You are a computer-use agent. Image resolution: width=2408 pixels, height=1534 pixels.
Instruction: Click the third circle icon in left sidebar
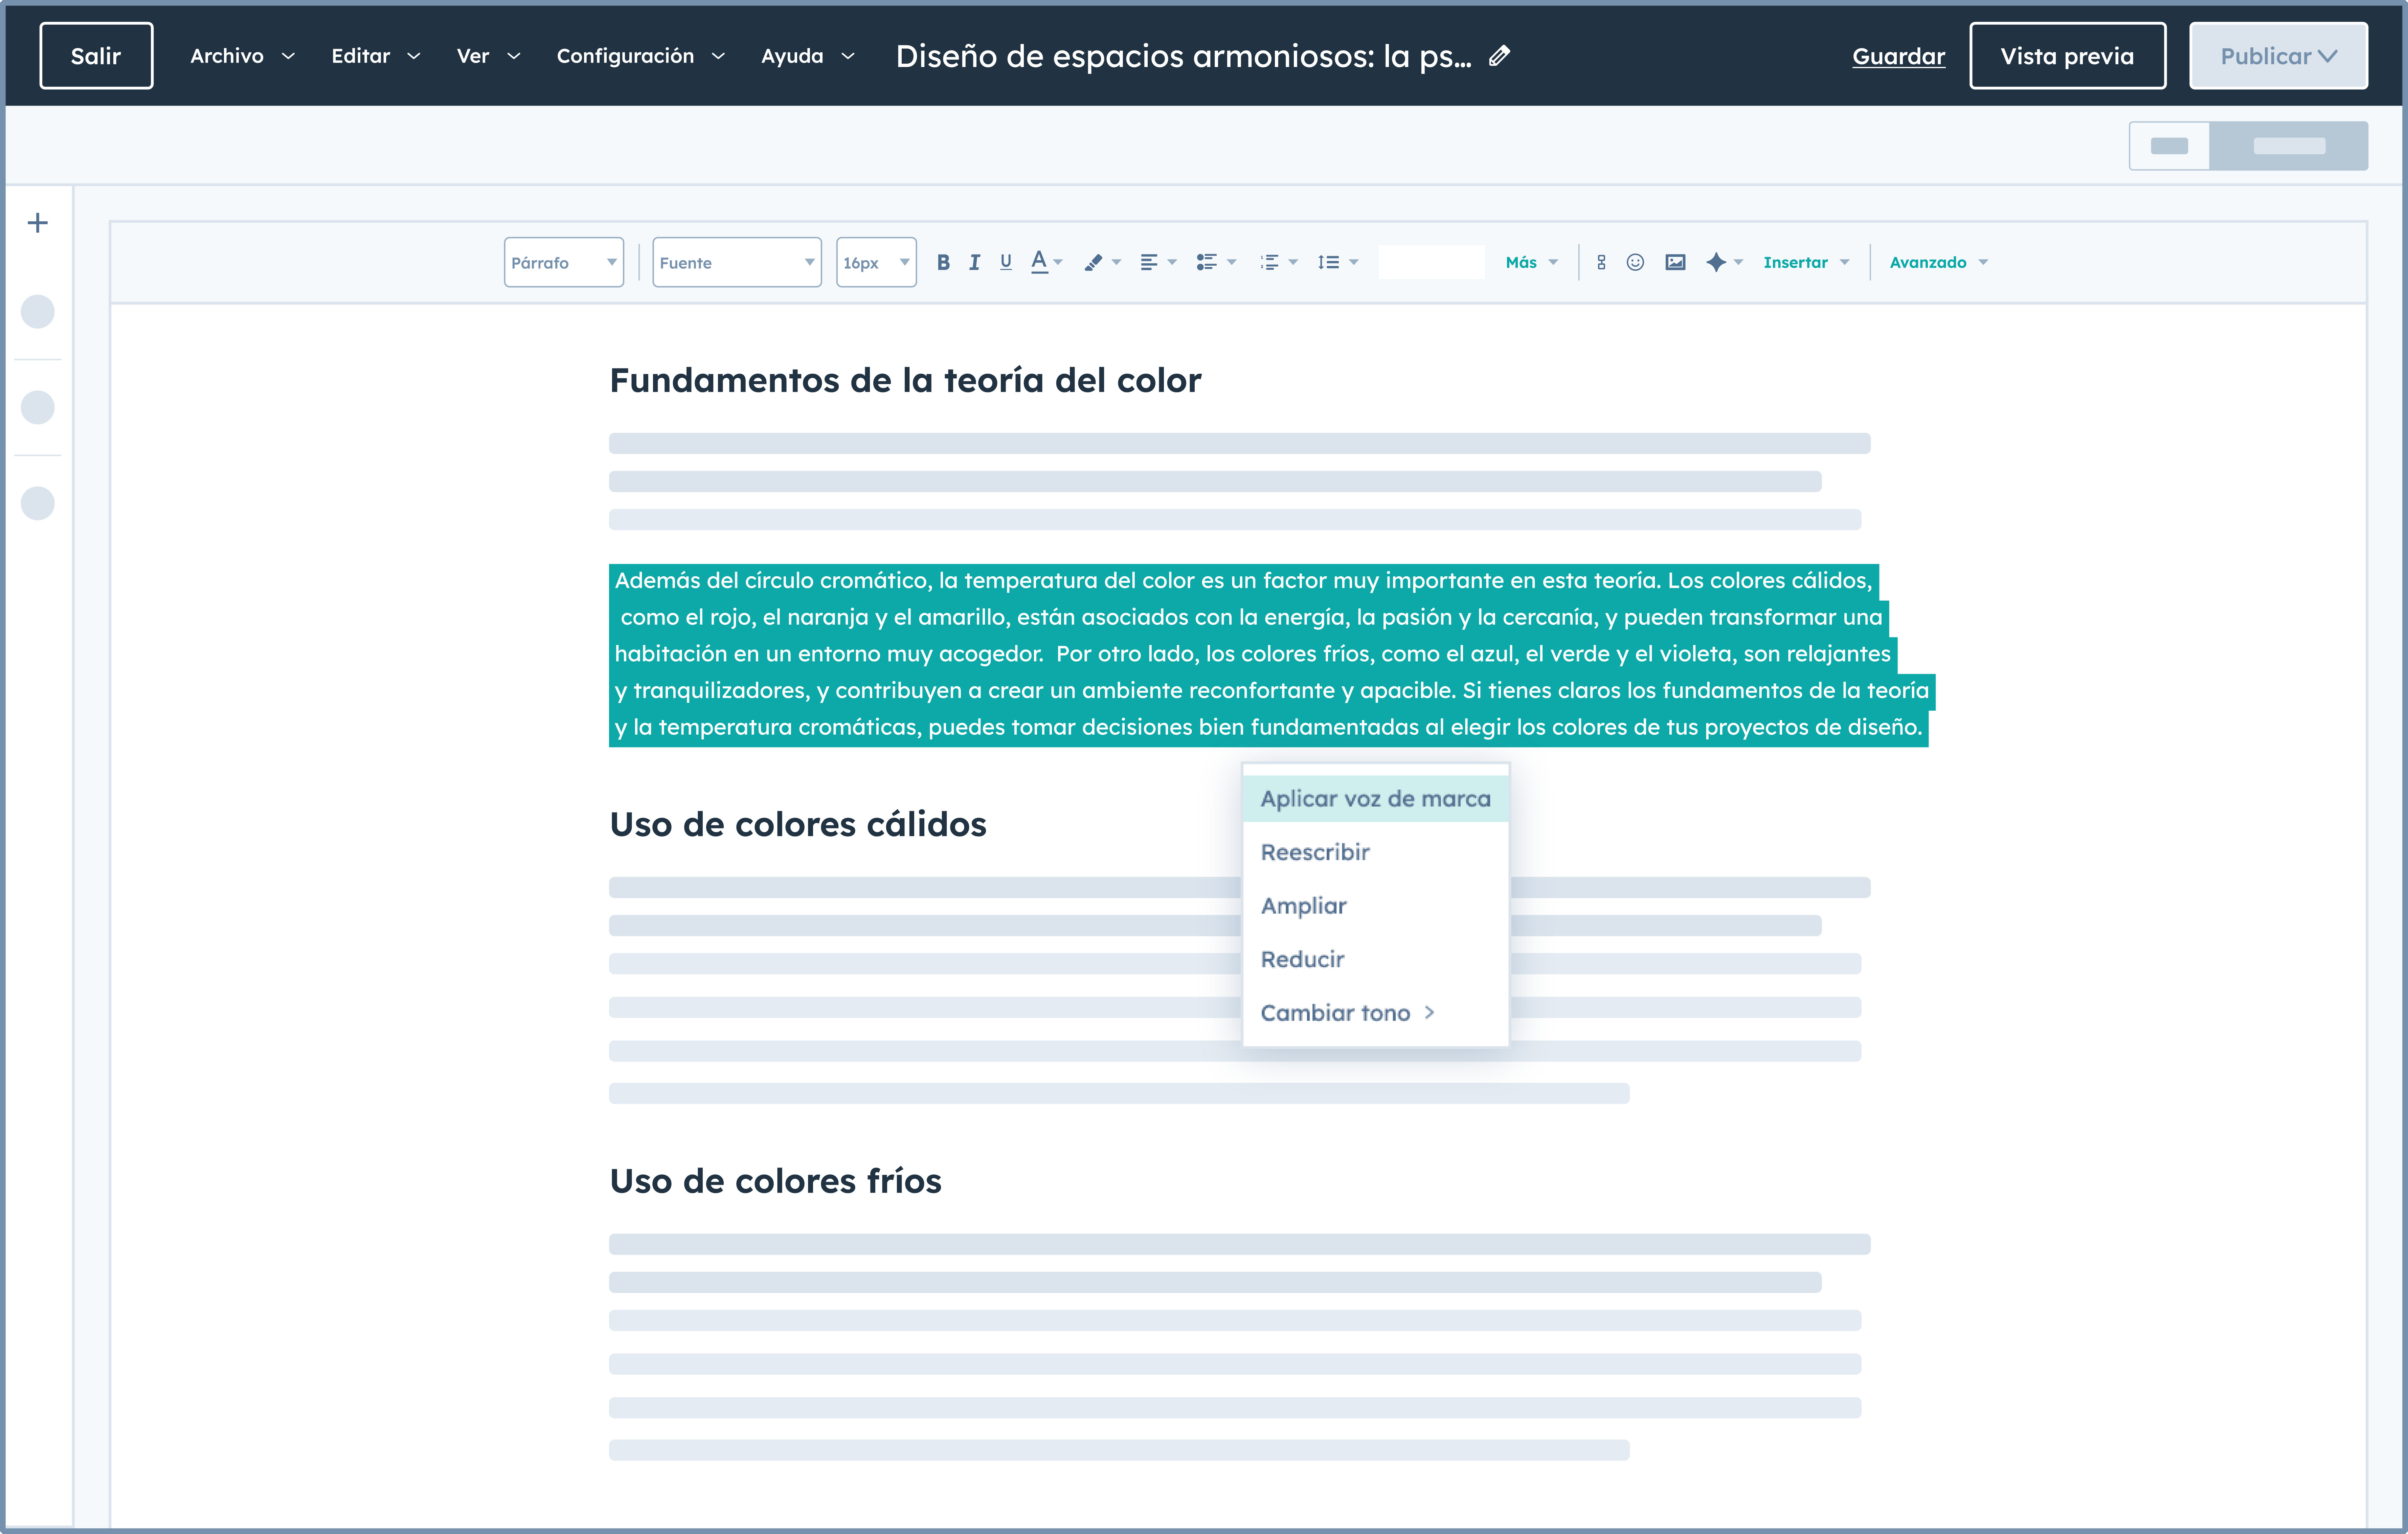(38, 503)
